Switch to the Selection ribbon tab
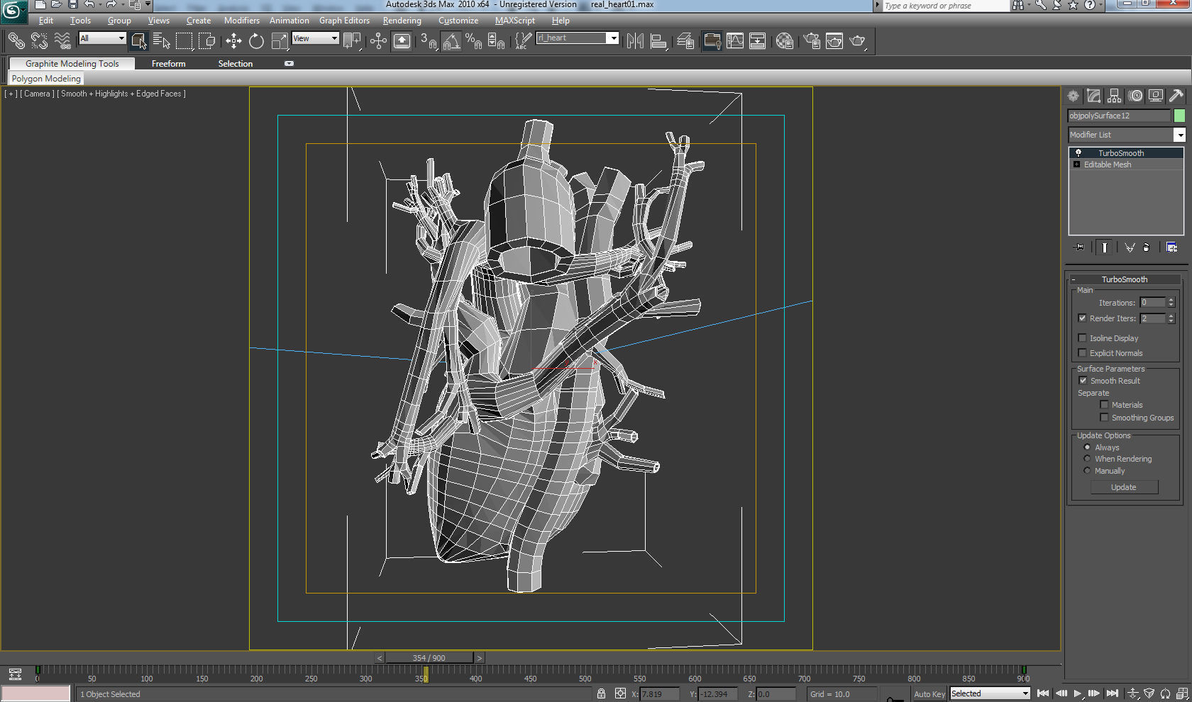 (x=236, y=64)
